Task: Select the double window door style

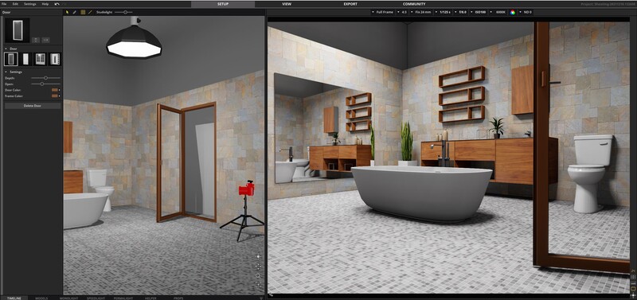Action: click(41, 59)
